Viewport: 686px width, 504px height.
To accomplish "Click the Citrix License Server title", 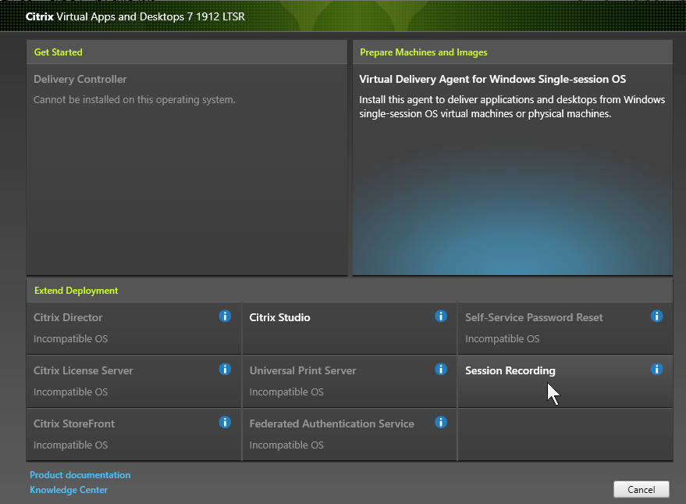I will 83,370.
